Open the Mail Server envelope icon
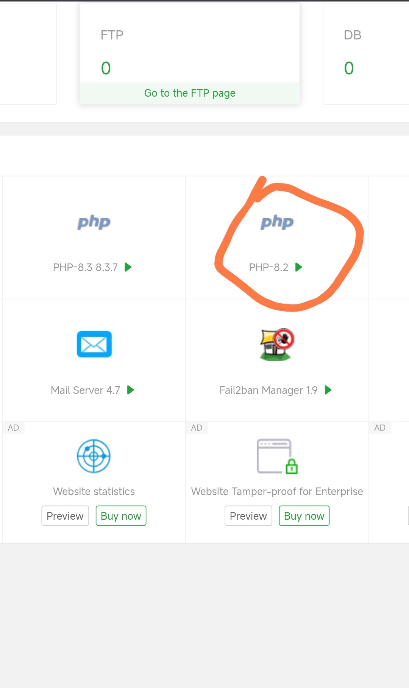Viewport: 409px width, 688px height. [94, 344]
